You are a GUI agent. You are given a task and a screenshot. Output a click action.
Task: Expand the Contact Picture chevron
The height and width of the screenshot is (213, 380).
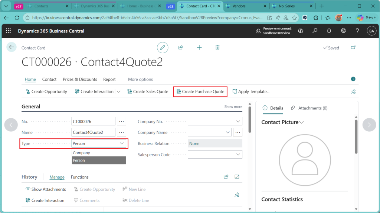302,122
